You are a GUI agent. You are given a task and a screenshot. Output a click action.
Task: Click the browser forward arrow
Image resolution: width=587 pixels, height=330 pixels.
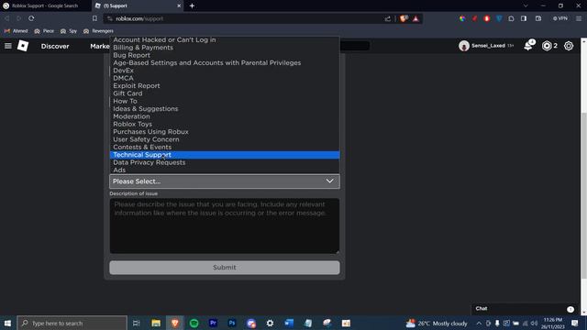[18, 18]
